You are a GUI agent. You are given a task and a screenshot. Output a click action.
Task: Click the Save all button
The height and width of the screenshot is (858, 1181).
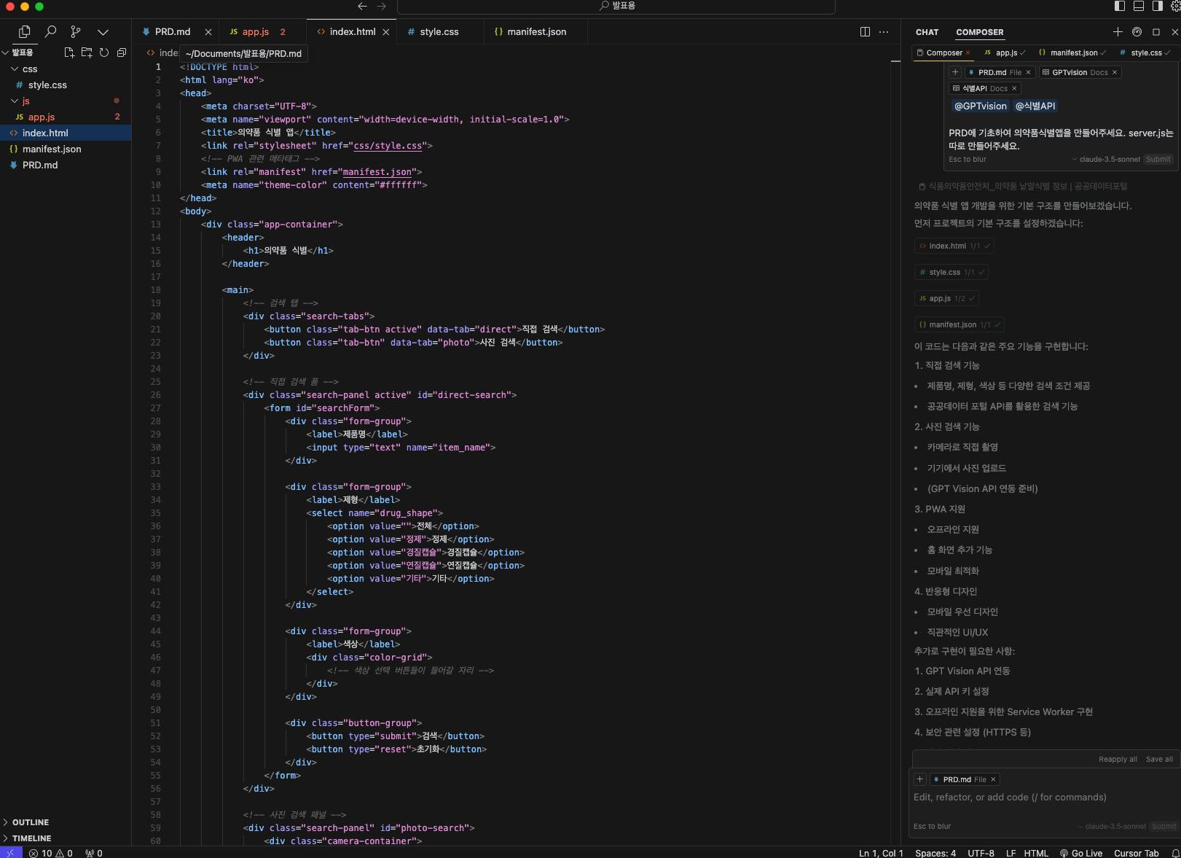[x=1158, y=759]
